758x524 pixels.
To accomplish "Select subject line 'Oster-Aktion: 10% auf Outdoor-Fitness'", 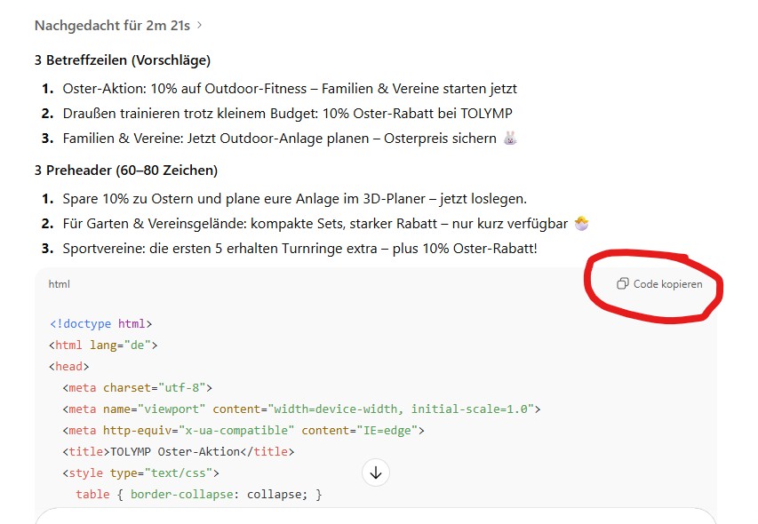I will 290,89.
